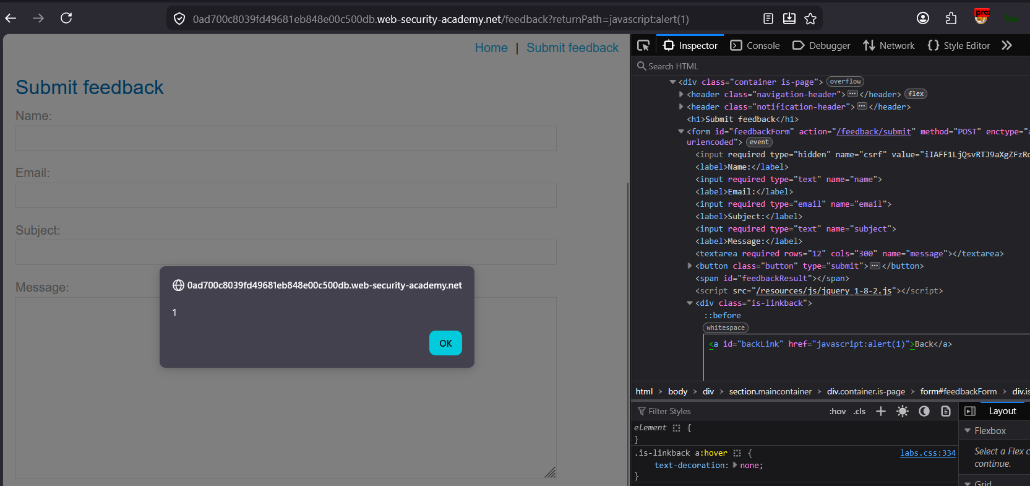This screenshot has width=1030, height=486.
Task: Open /feedback/submit action link in markup
Action: click(873, 131)
